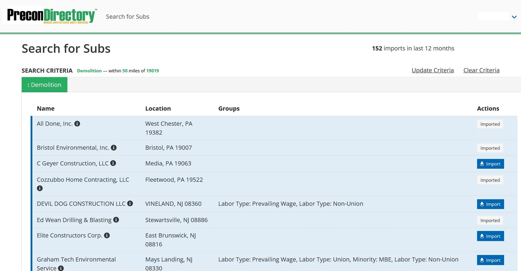Click Imported badge for All Done, Inc.
The image size is (521, 271).
490,124
